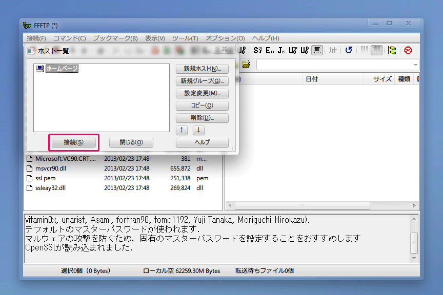The width and height of the screenshot is (443, 295).
Task: Click the 閉じる(O) close button
Action: pyautogui.click(x=131, y=142)
